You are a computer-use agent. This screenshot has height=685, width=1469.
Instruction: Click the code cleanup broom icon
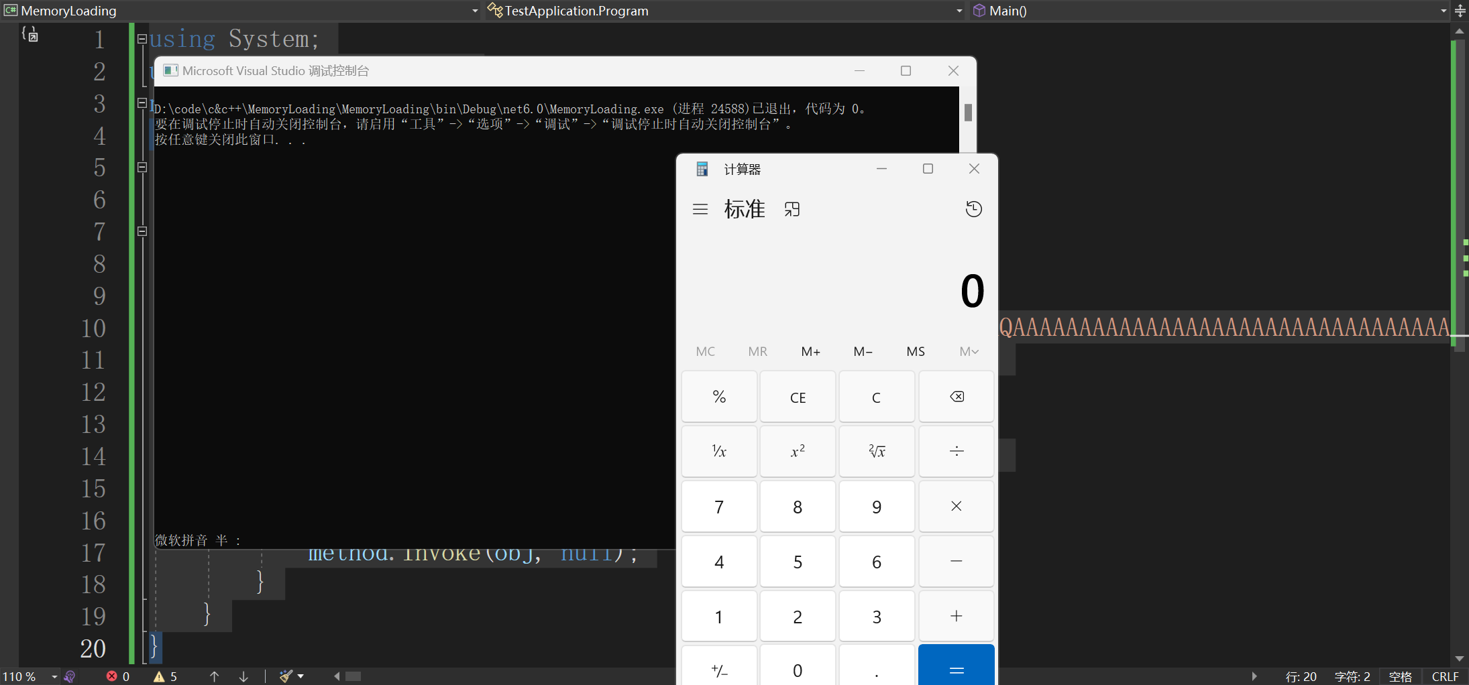tap(286, 677)
